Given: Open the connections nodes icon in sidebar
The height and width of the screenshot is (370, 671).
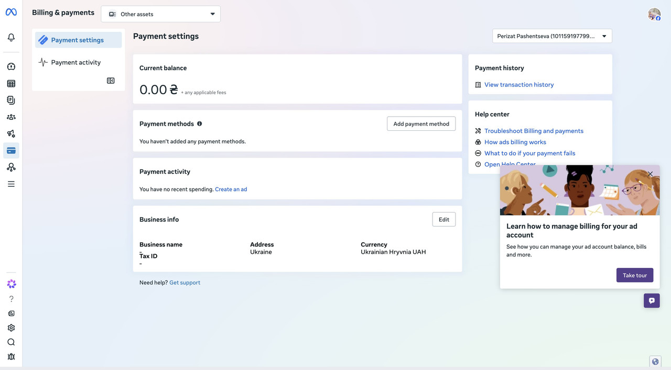Looking at the screenshot, I should click(x=11, y=167).
